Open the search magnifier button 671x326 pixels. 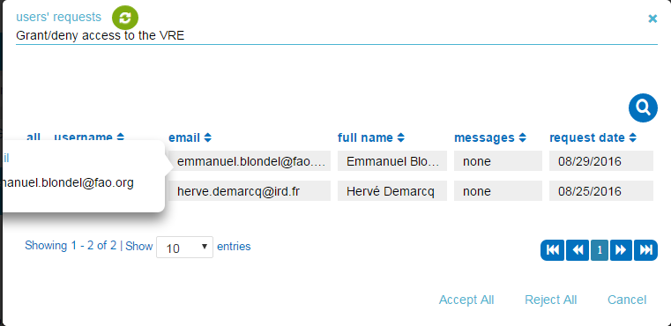pyautogui.click(x=643, y=107)
